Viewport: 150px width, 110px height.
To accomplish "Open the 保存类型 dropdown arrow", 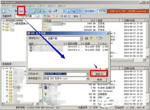I will (88, 79).
